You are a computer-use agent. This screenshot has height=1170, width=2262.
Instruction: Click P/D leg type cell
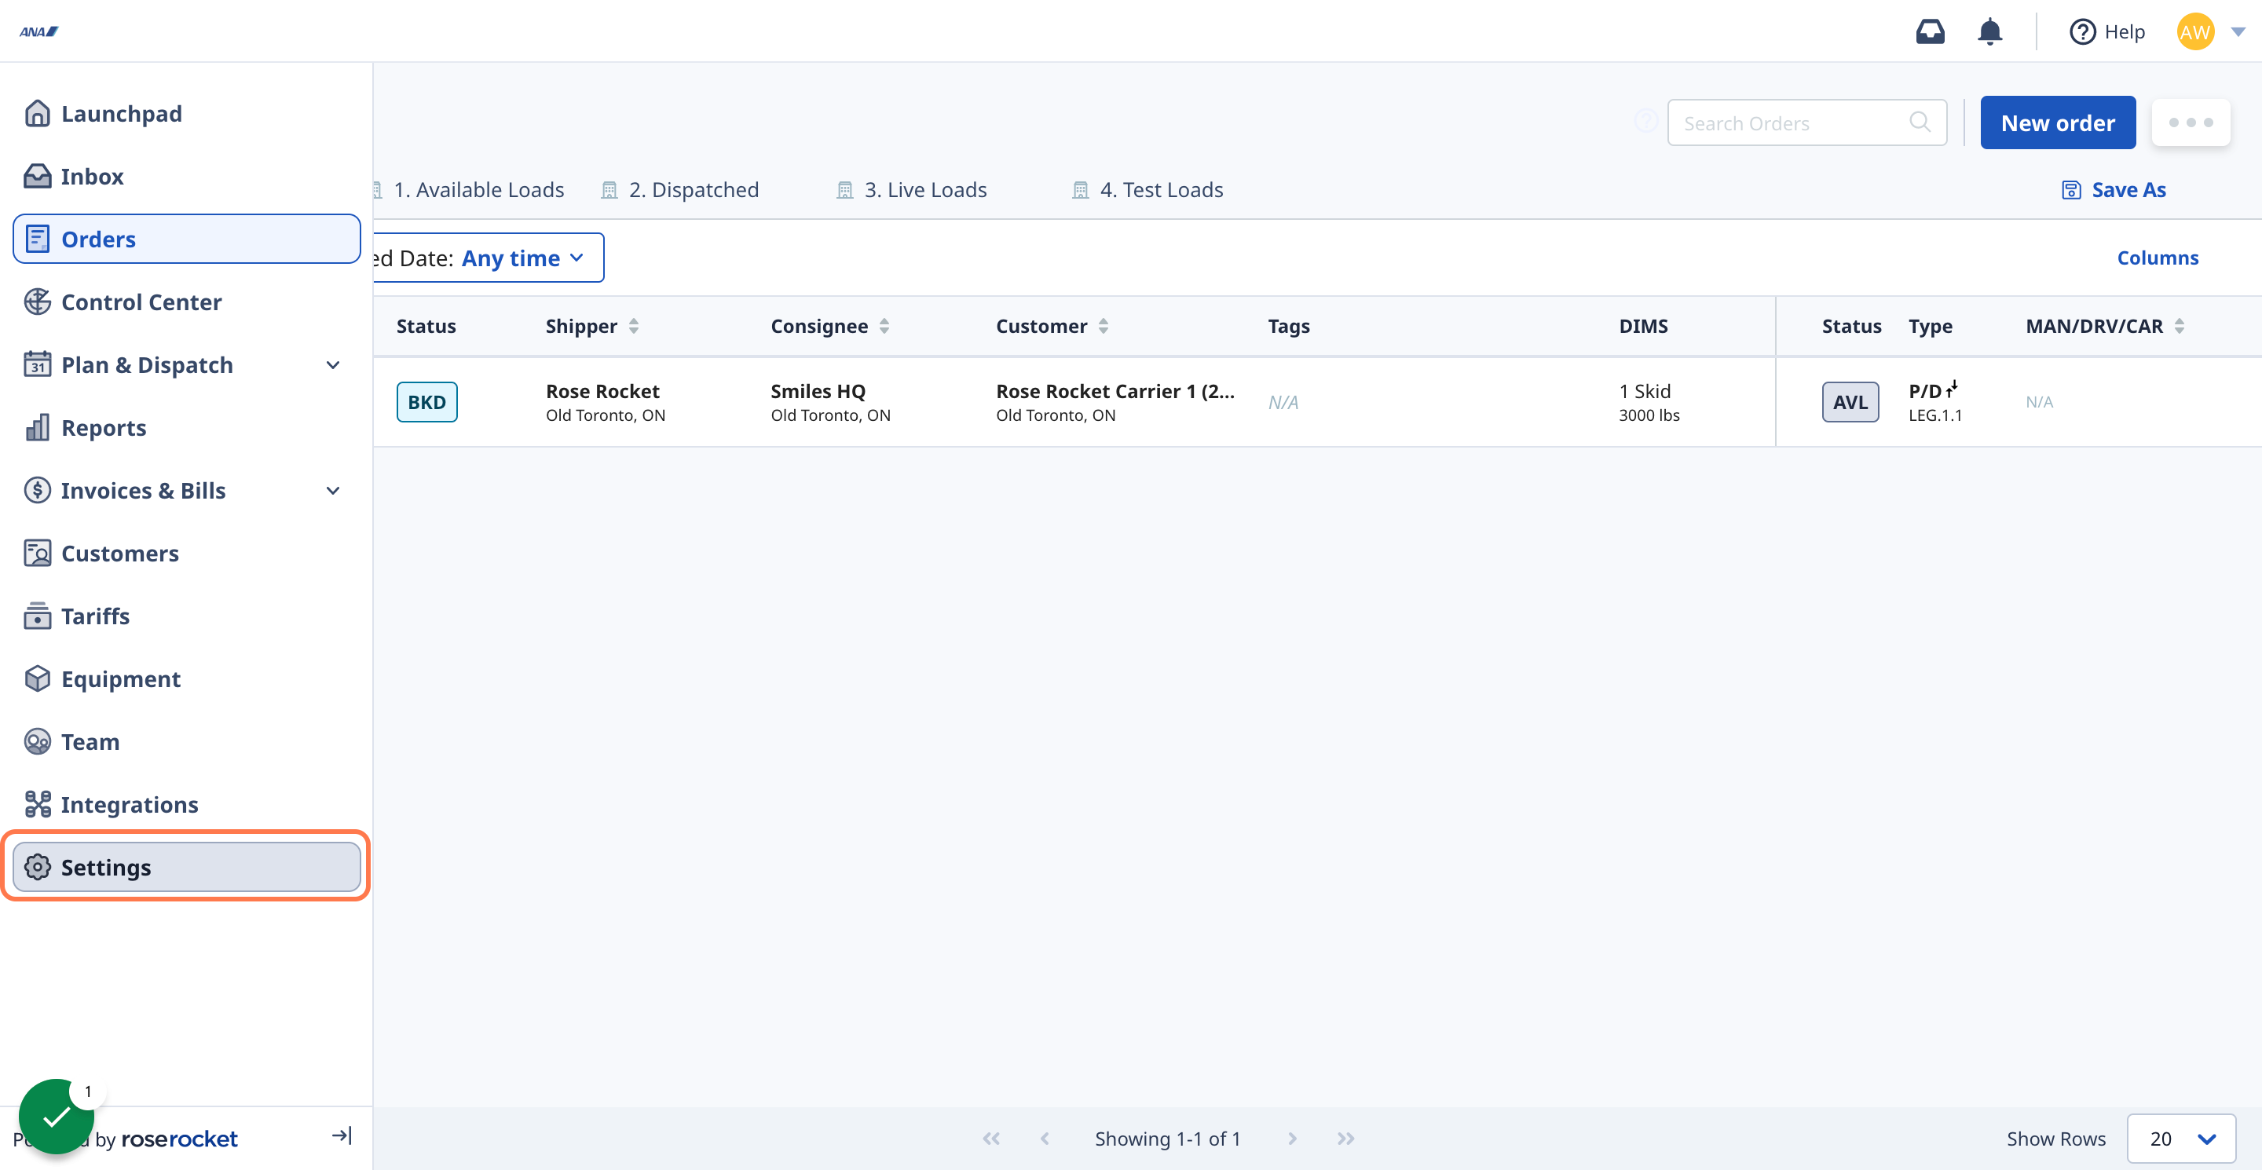1934,402
